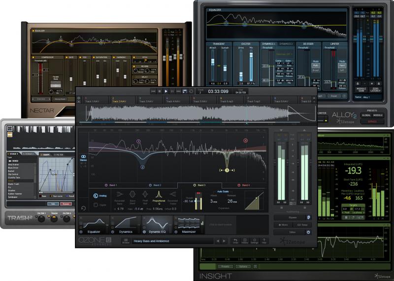Click the Heavy Bass and Ambience preset field
Screen dimensions: 394x281
172,241
